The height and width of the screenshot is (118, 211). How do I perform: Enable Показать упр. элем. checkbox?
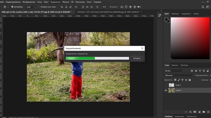tap(39, 7)
